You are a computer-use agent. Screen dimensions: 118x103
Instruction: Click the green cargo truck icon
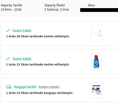point(9,87)
